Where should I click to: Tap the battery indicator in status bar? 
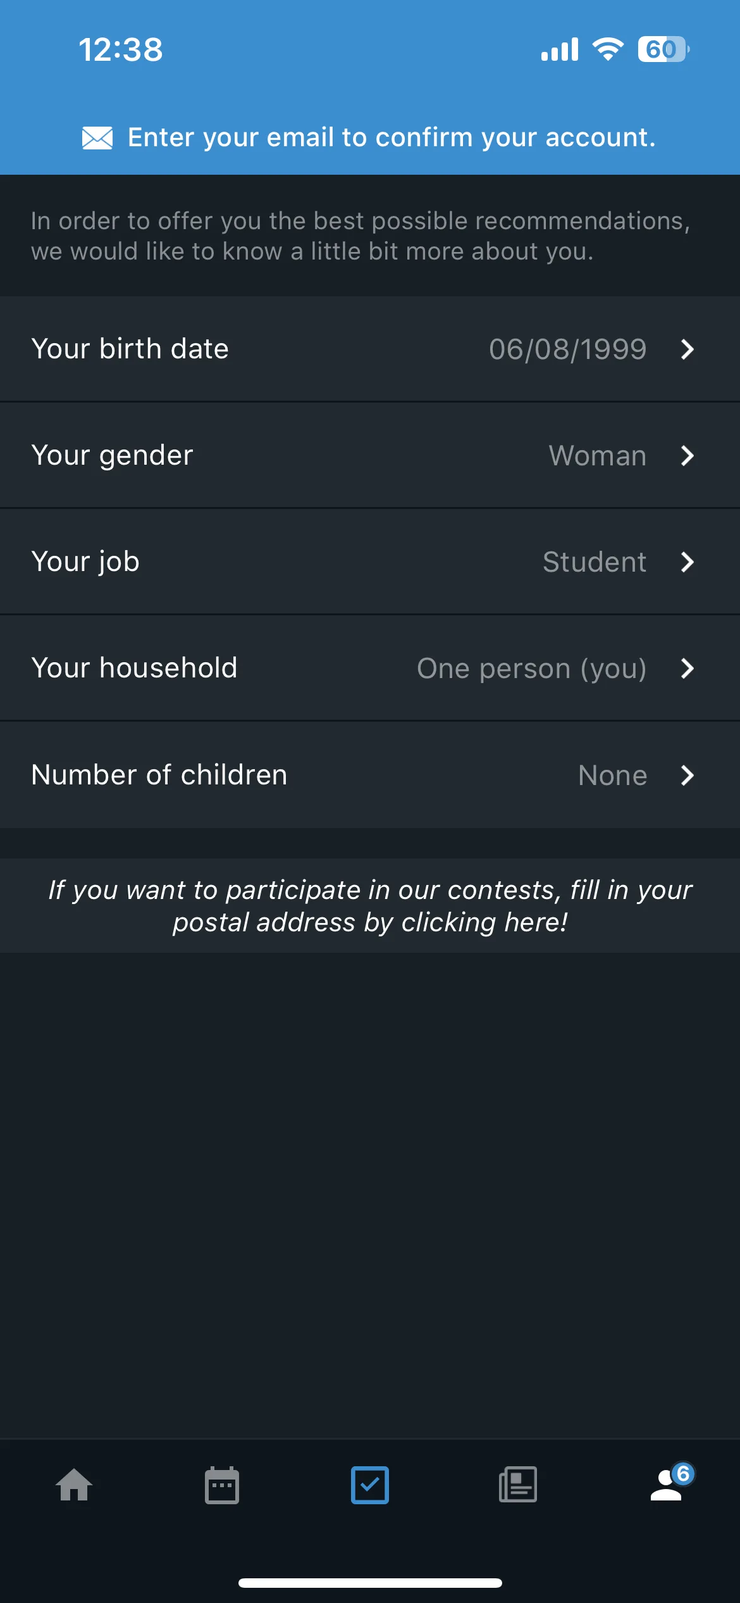click(663, 49)
